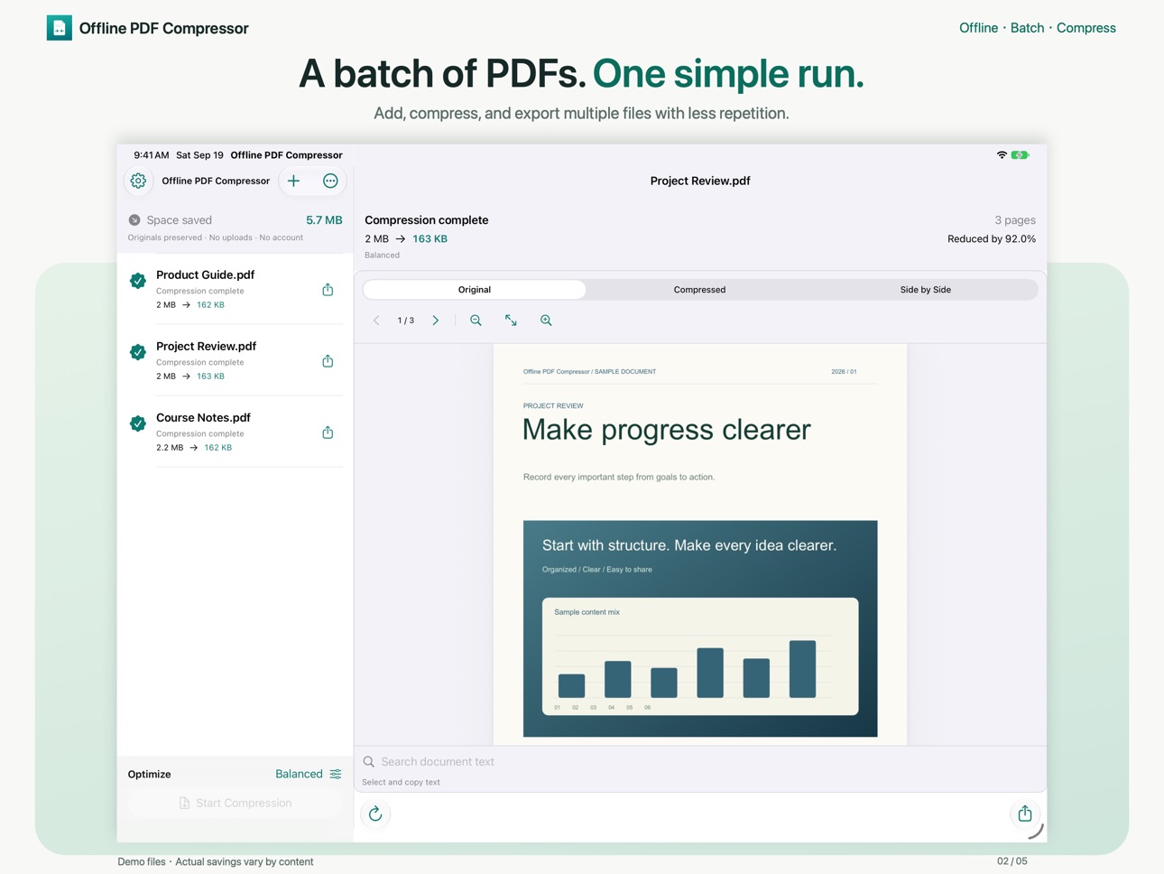Viewport: 1164px width, 874px height.
Task: Zoom in on the document preview
Action: click(546, 321)
